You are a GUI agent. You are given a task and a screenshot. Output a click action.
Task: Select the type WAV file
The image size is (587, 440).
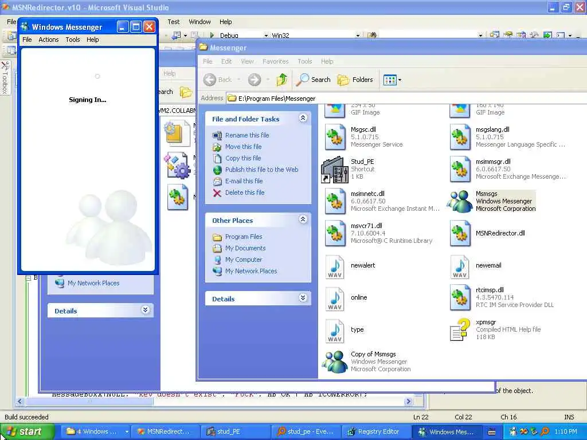pyautogui.click(x=335, y=331)
